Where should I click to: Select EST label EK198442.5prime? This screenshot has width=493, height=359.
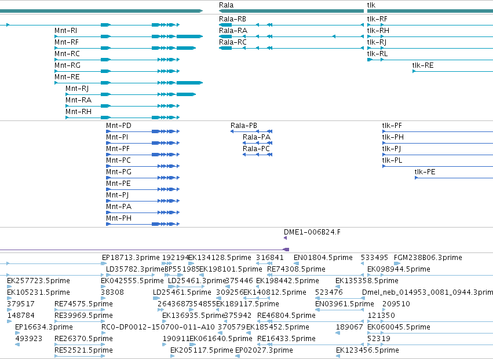click(x=287, y=281)
